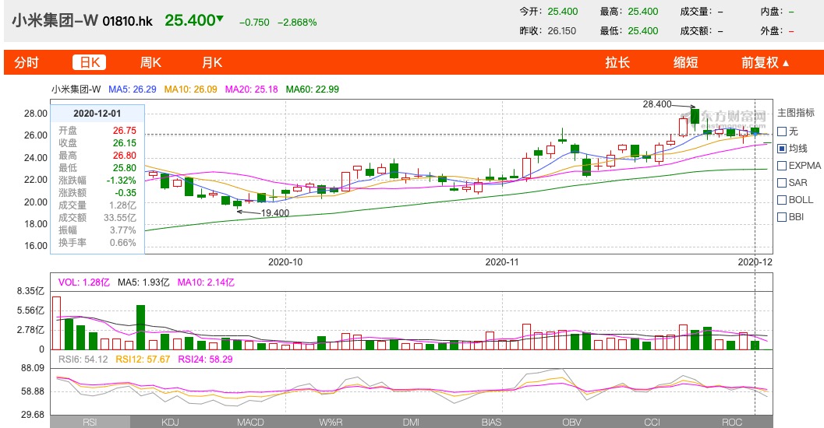
Task: Turn on the BOLL bands indicator
Action: pos(782,200)
